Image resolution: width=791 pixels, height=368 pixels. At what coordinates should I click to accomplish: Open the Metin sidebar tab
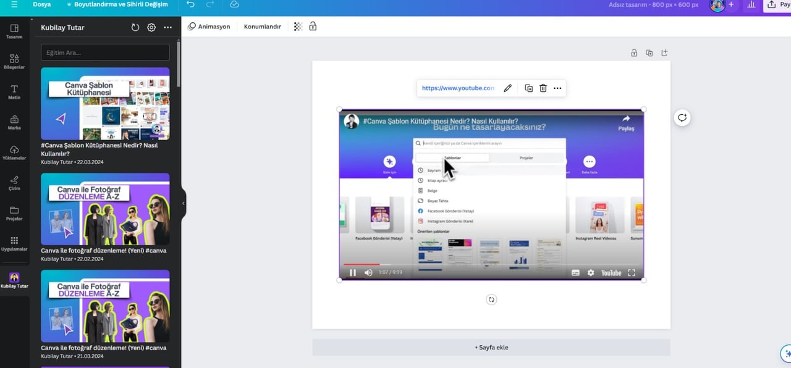coord(14,92)
